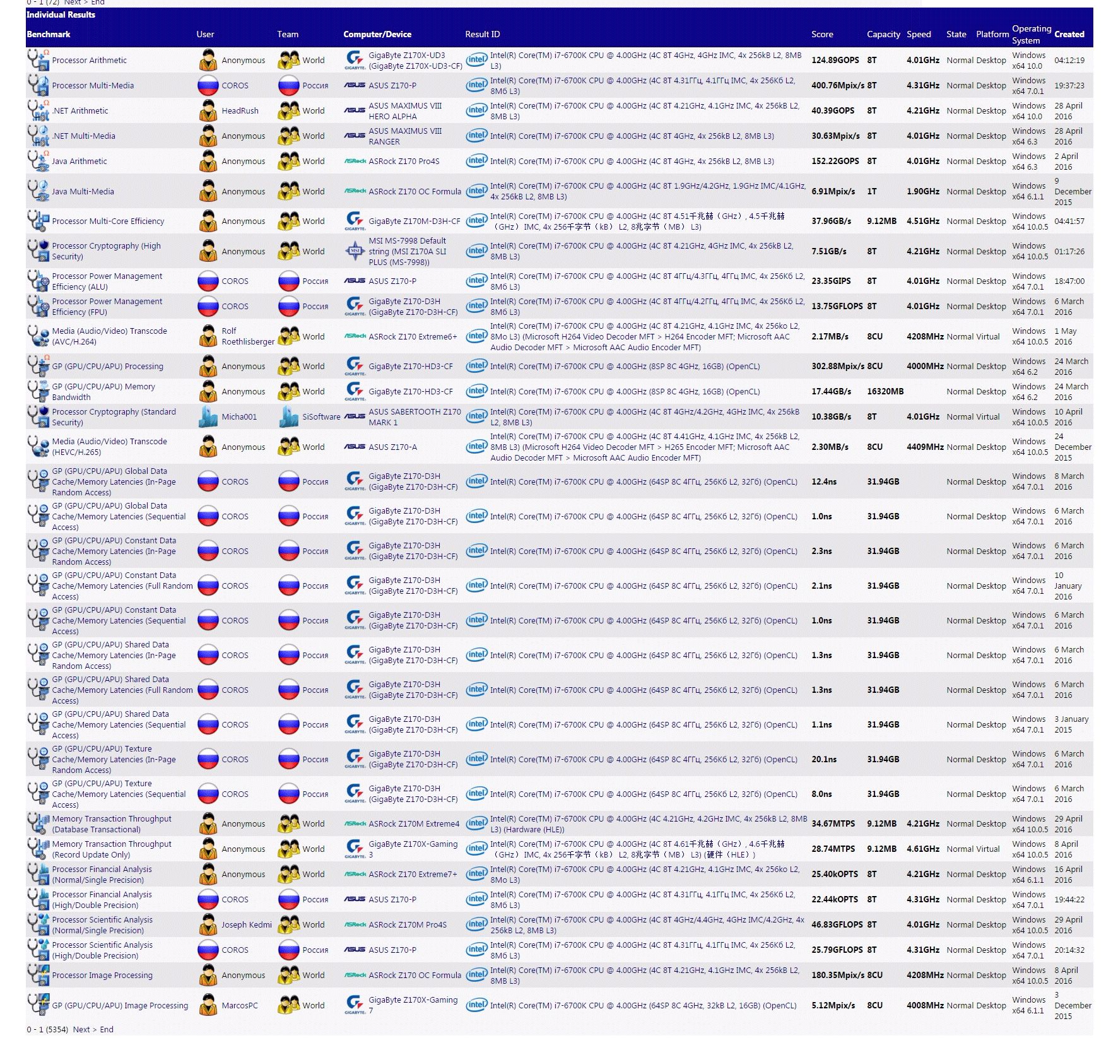Click the User column header

[205, 34]
